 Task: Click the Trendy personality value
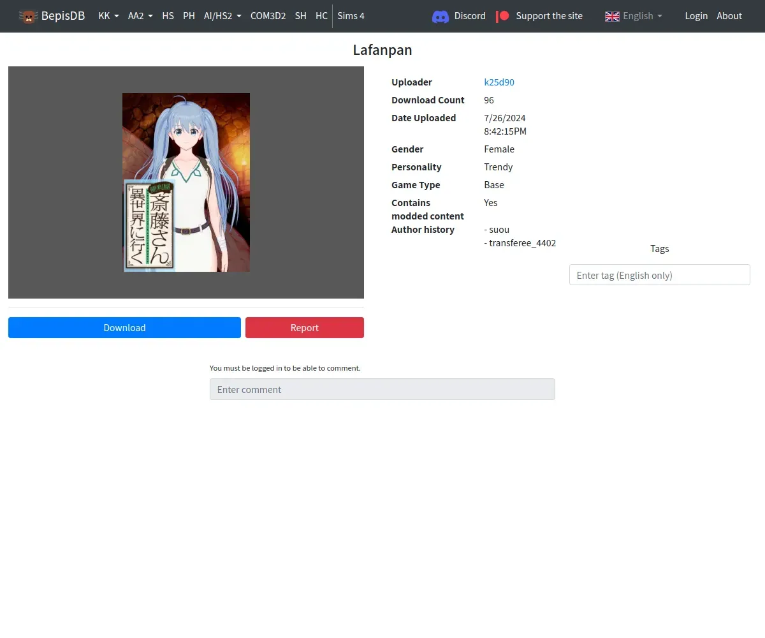pyautogui.click(x=499, y=167)
